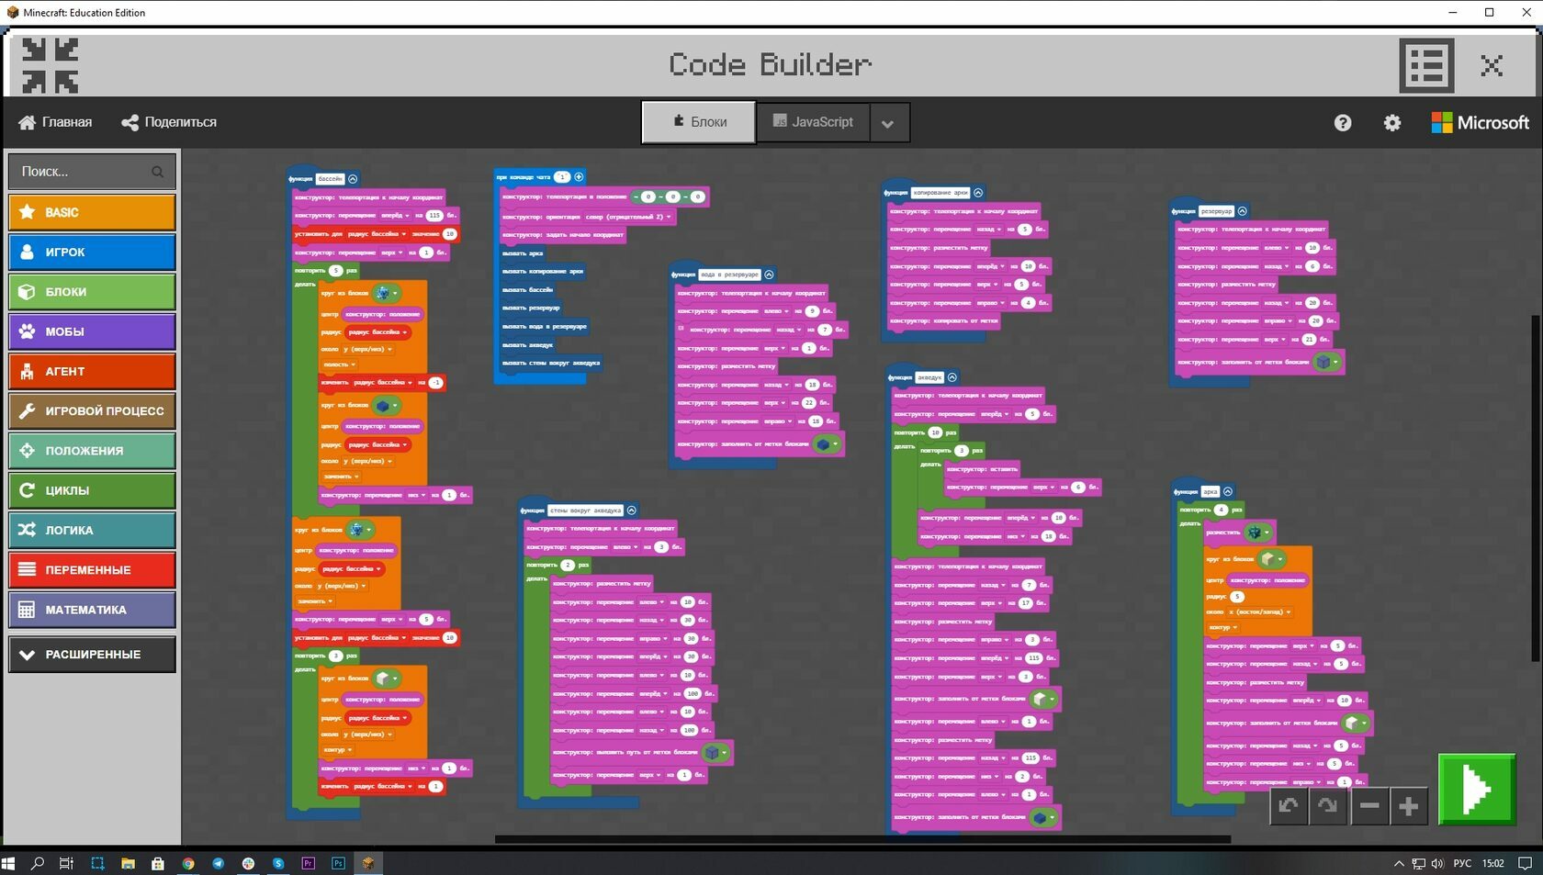Image resolution: width=1543 pixels, height=875 pixels.
Task: Collapse the арка function block
Action: pyautogui.click(x=1228, y=491)
